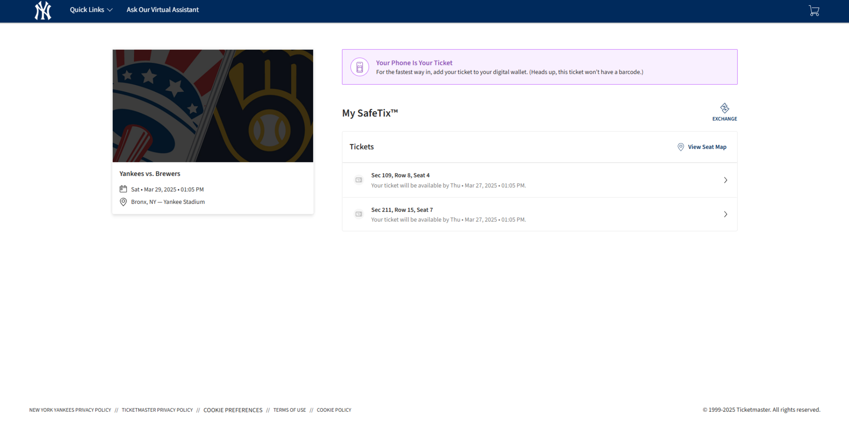
Task: Click the Yankees logo in navigation bar
Action: click(43, 10)
